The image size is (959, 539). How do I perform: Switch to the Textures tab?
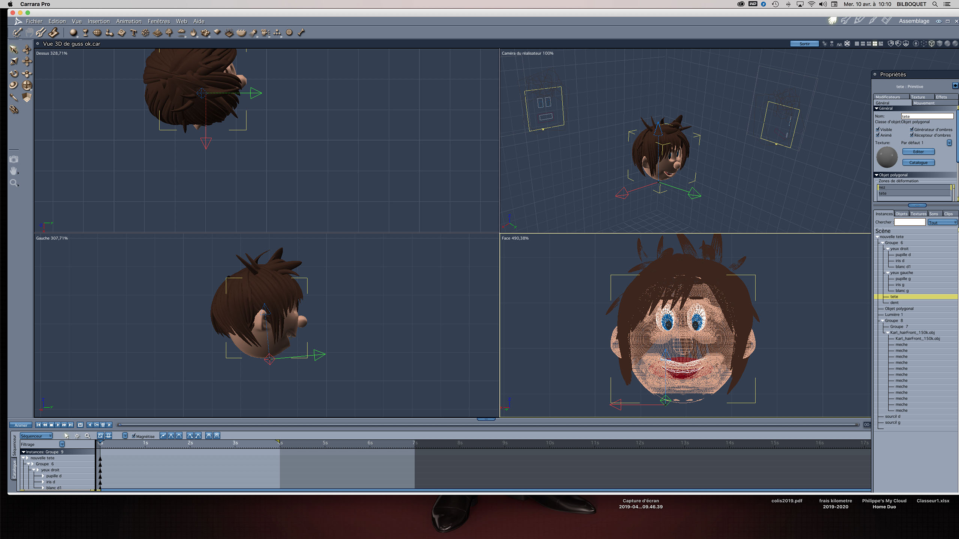pos(918,214)
